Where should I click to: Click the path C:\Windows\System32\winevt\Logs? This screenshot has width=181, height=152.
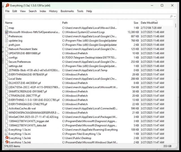tap(83, 32)
